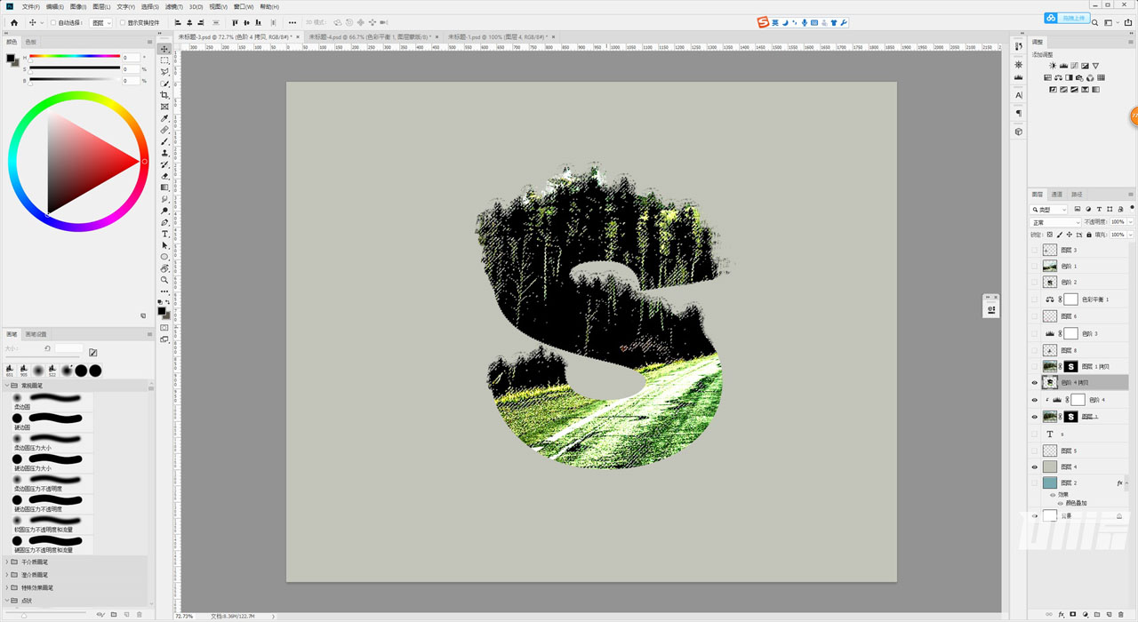The image size is (1138, 622).
Task: Select the Horizontal Type tool
Action: tap(164, 233)
